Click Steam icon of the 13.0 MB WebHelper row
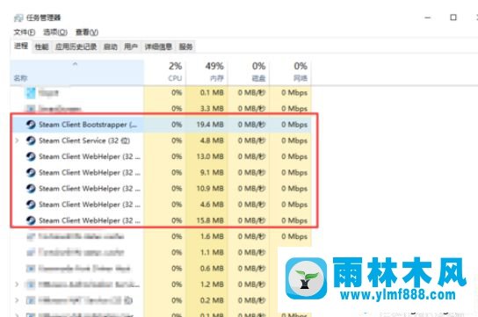The height and width of the screenshot is (317, 478). coord(31,156)
